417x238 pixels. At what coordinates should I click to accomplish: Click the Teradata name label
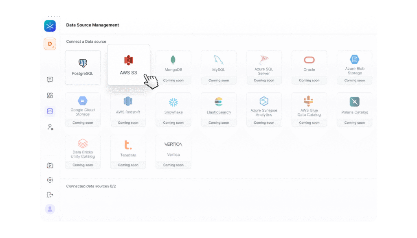click(128, 155)
